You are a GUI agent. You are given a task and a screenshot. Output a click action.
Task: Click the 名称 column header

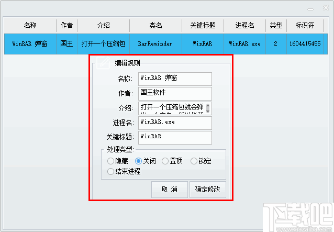click(30, 26)
